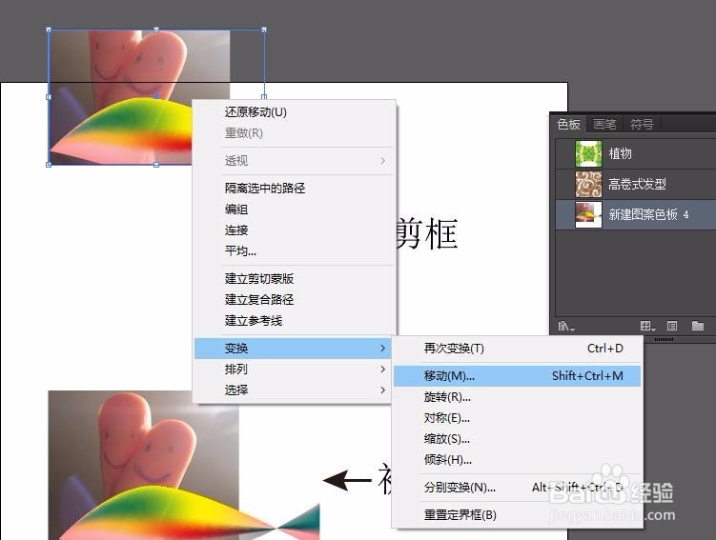Click 重置定界框(B) entry
Viewport: 716px width, 540px height.
pyautogui.click(x=517, y=515)
